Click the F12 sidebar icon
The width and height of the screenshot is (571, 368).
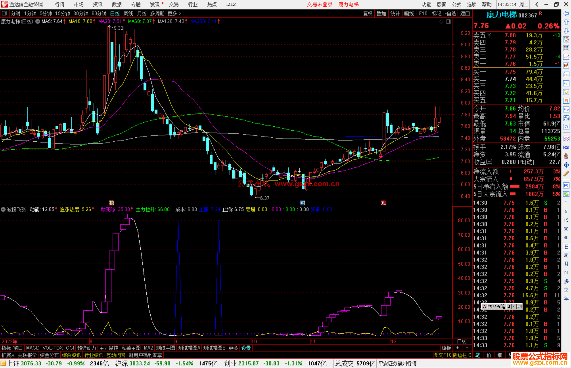[x=566, y=109]
